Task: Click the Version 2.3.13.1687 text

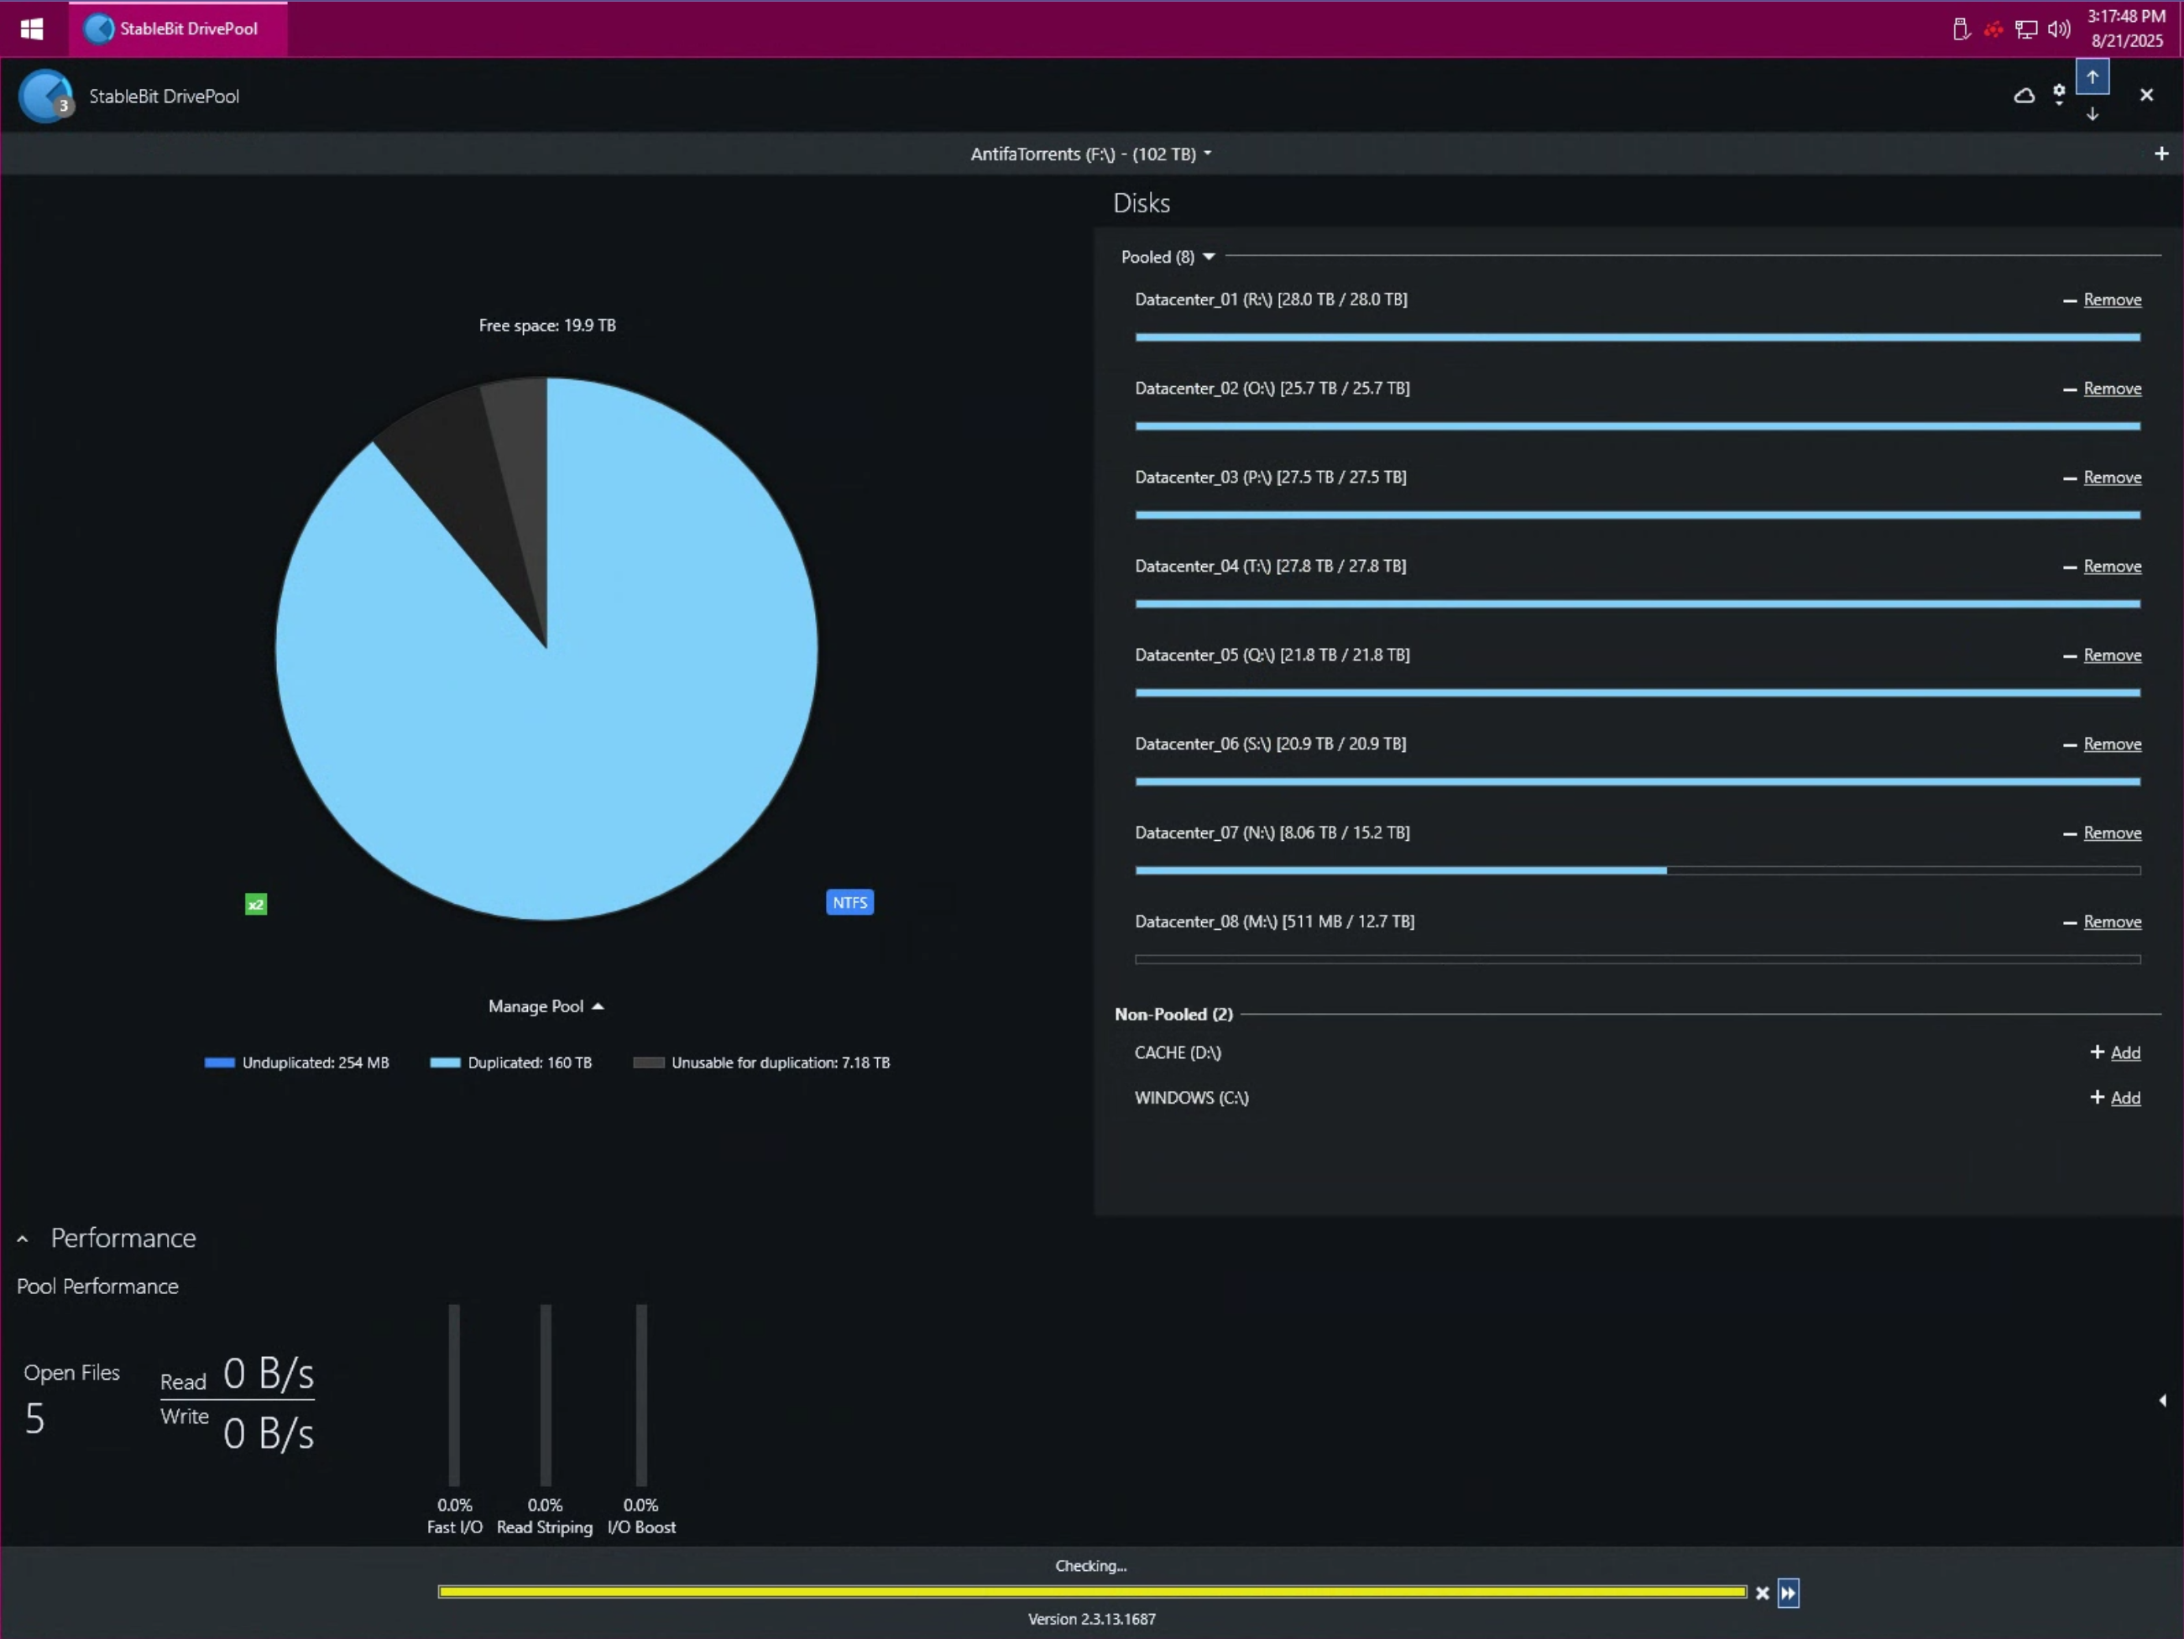Action: [x=1091, y=1619]
